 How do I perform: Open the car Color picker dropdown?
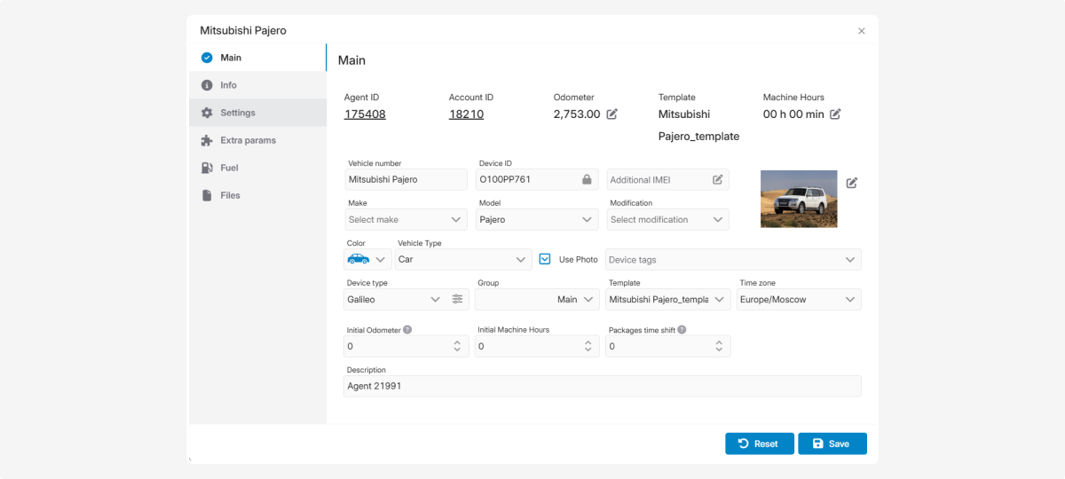[367, 260]
